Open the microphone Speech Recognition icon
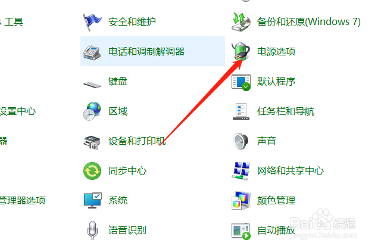The height and width of the screenshot is (249, 378). pyautogui.click(x=93, y=230)
